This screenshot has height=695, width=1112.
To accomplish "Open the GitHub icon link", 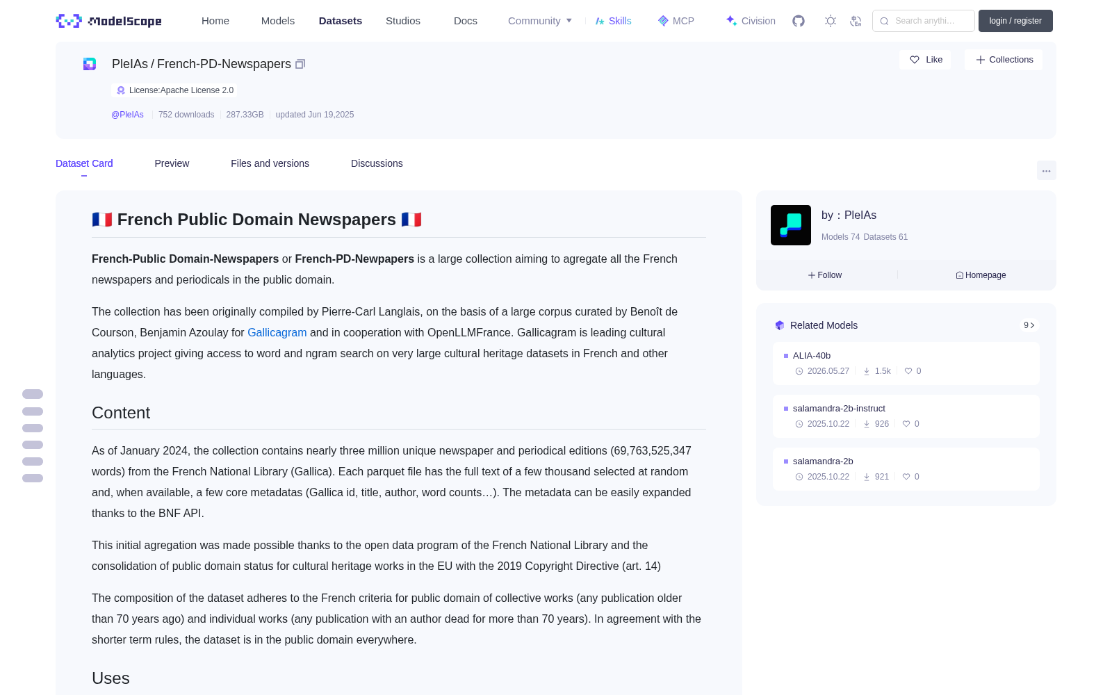I will (799, 21).
